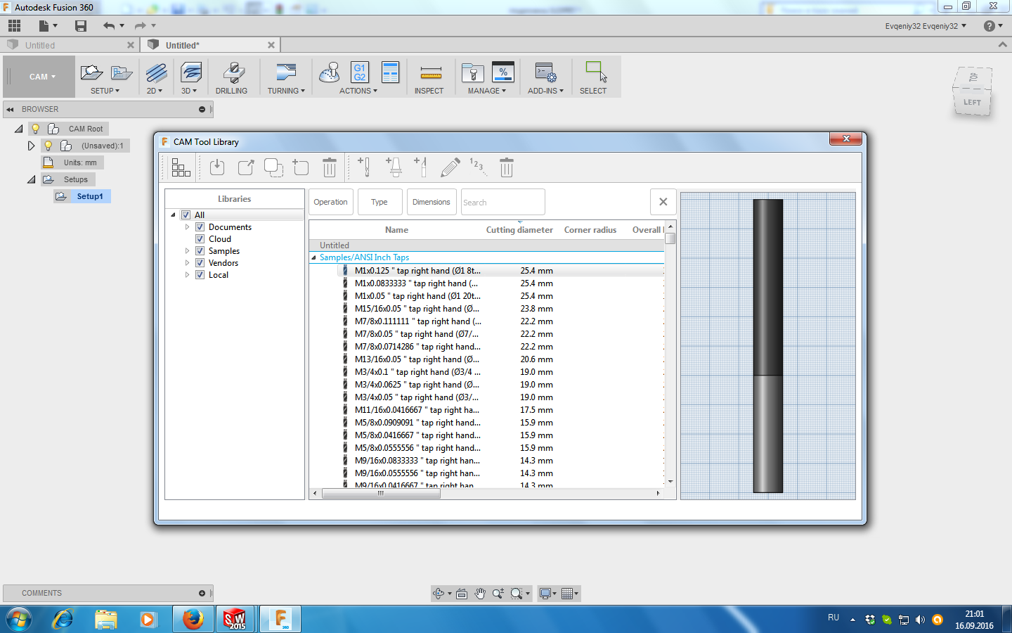Toggle the All libraries checkbox

(186, 215)
